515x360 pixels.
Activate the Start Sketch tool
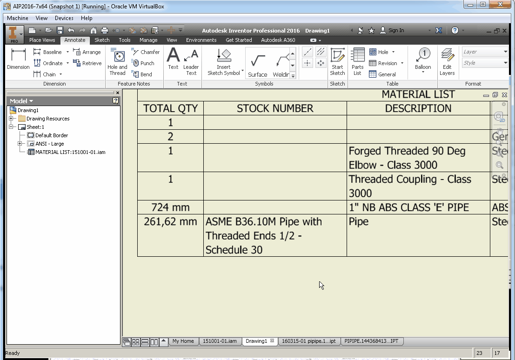point(337,60)
